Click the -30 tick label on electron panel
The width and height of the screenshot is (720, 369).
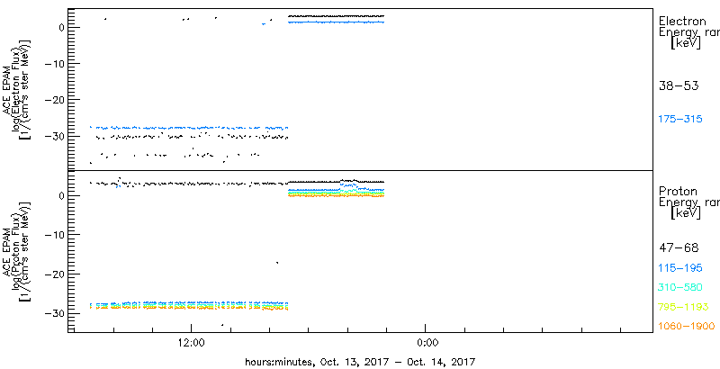(53, 136)
